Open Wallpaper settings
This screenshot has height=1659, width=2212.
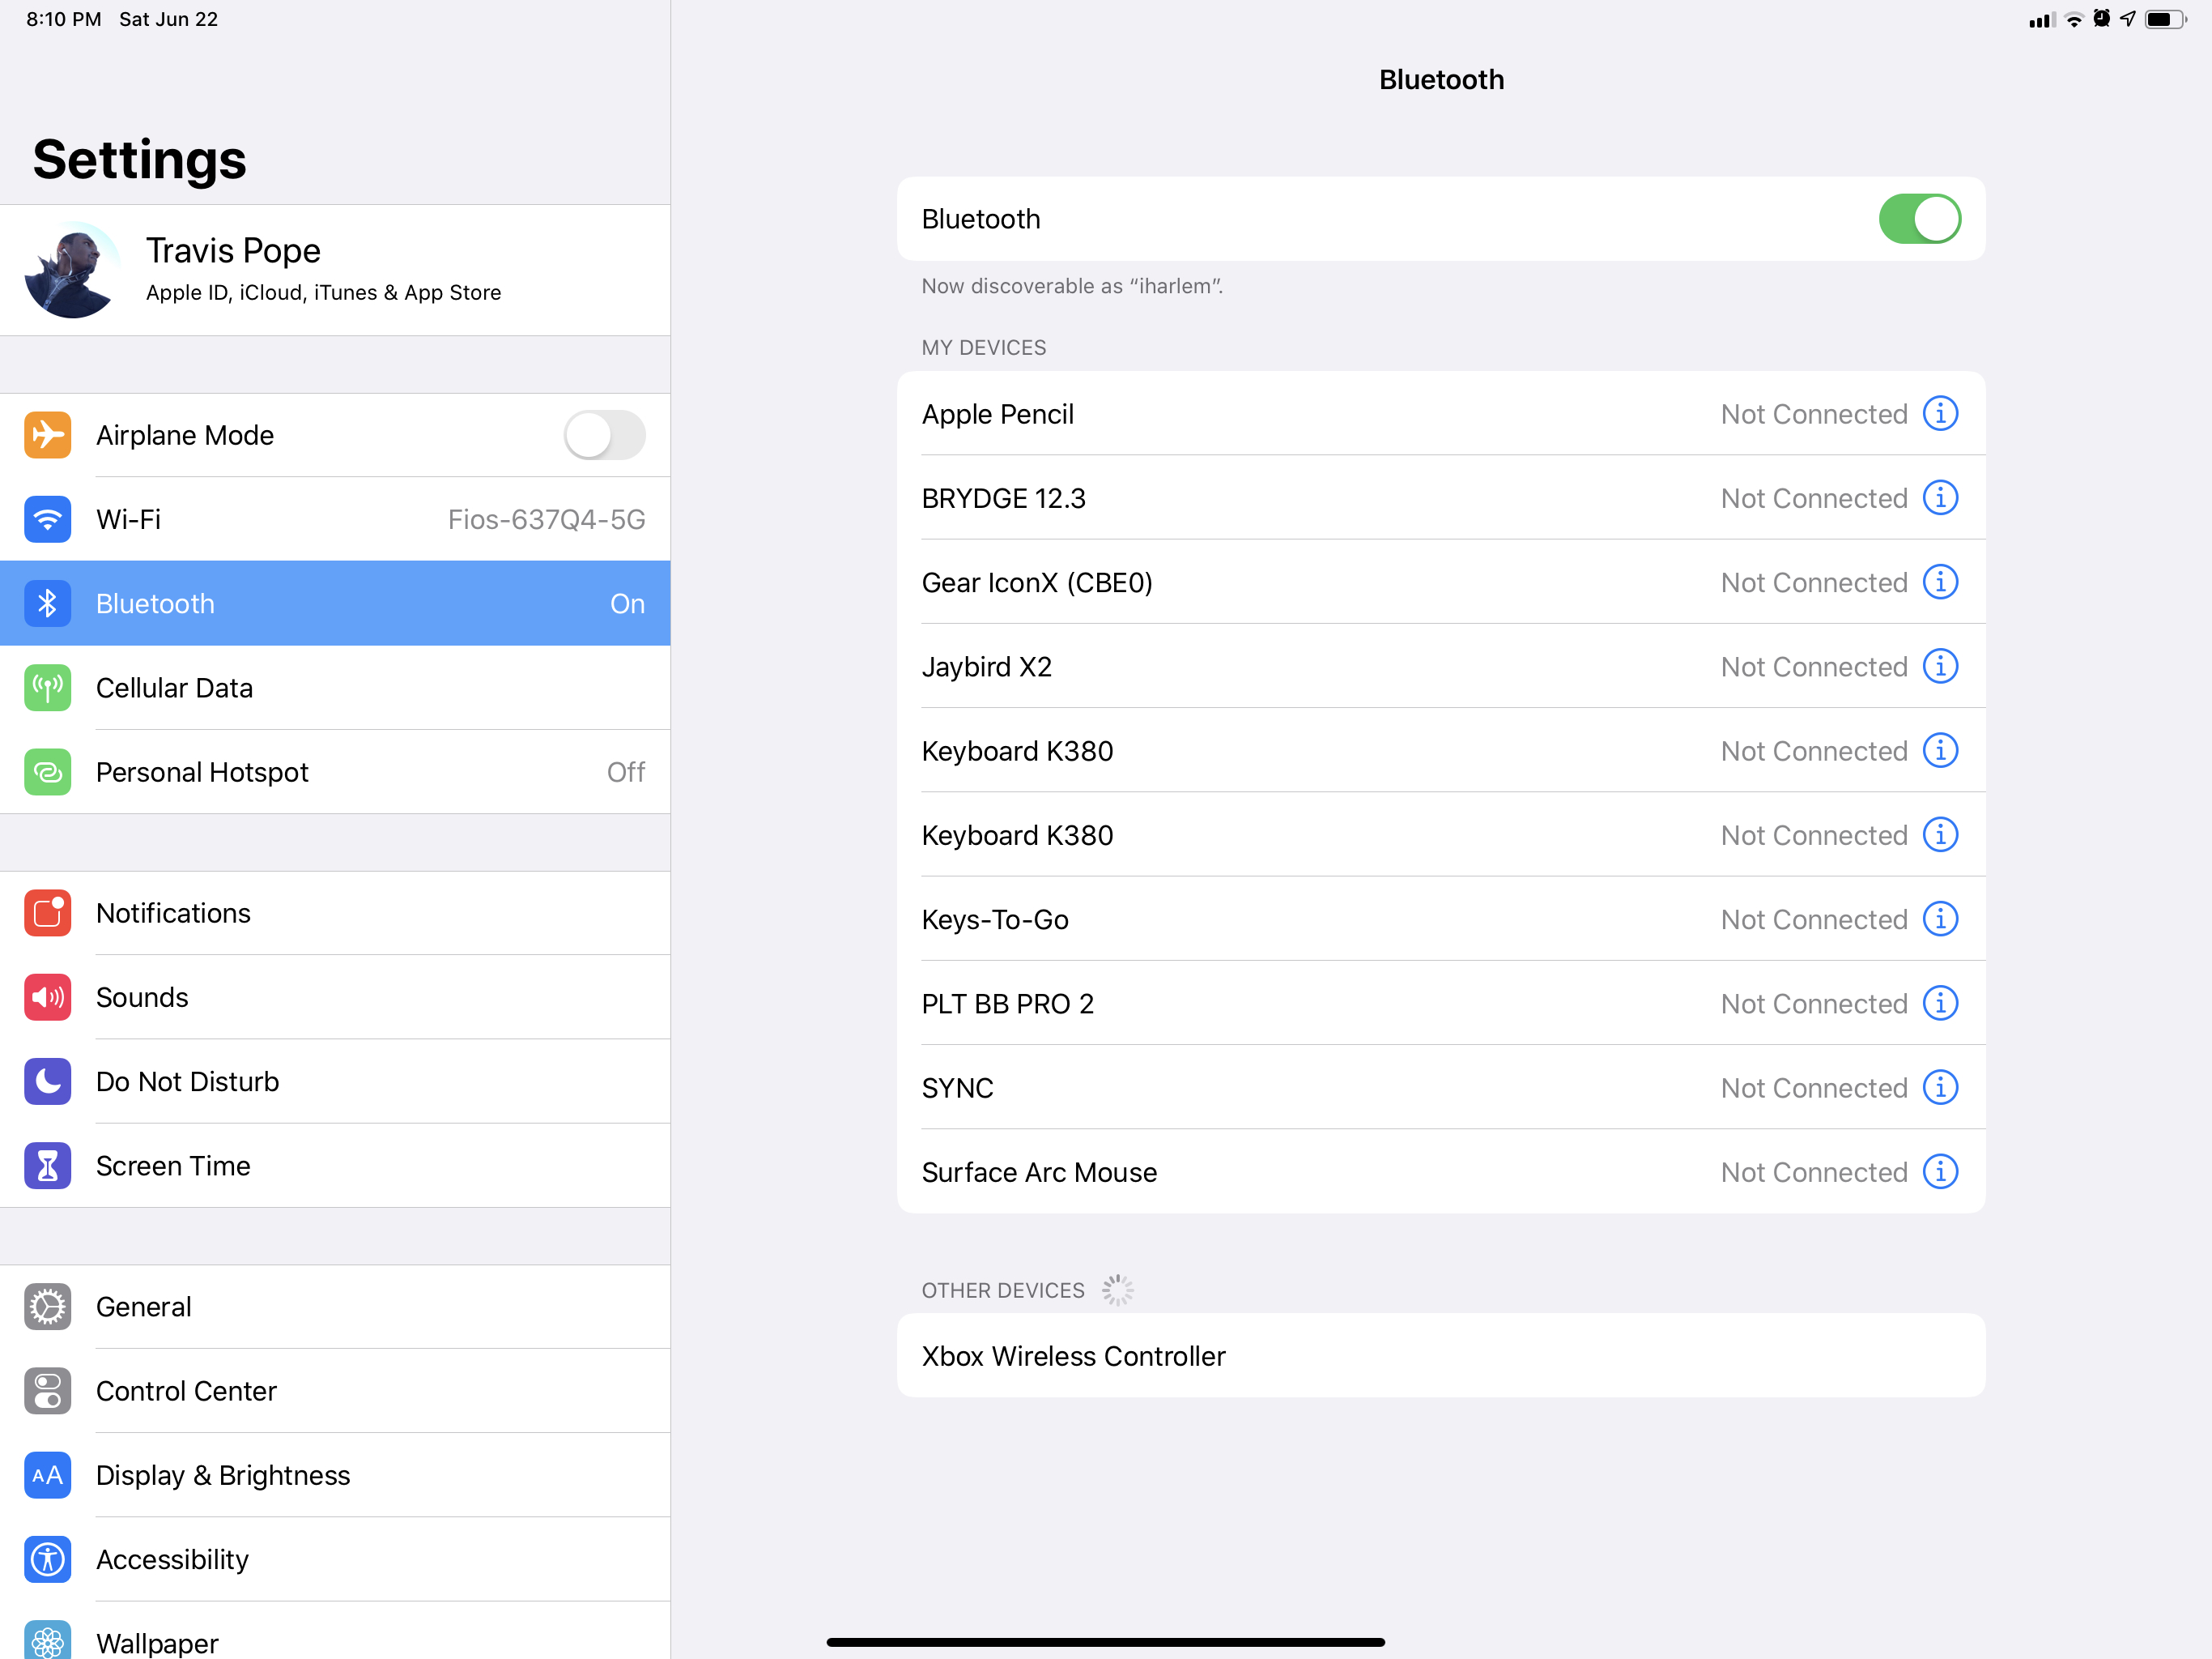[x=335, y=1631]
